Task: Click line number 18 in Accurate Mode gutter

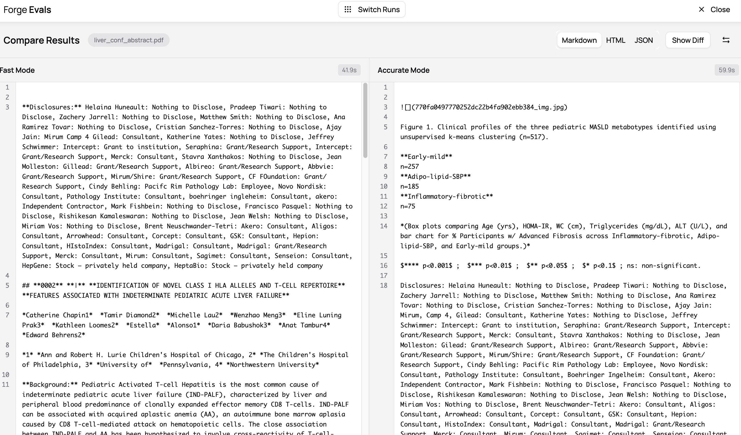Action: click(x=383, y=286)
